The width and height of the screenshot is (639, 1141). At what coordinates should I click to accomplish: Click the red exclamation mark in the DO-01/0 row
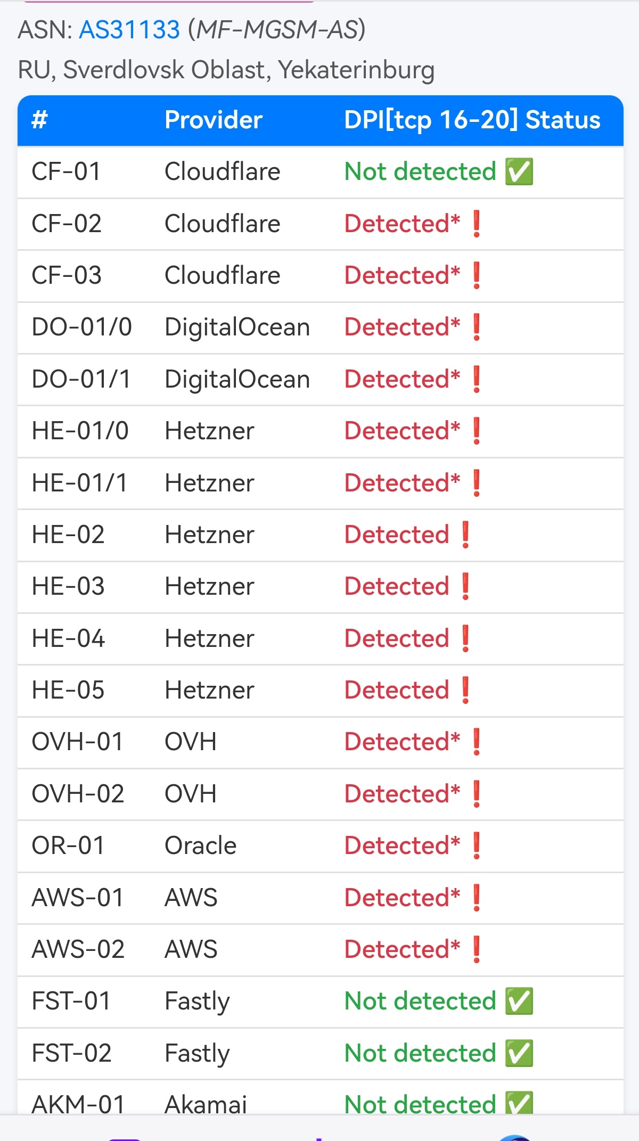click(477, 327)
